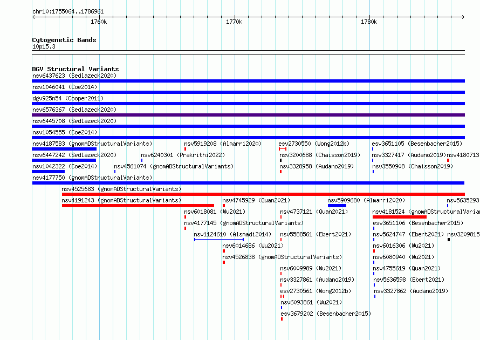
Task: Click the nsv4191243 red variant bar
Action: click(x=138, y=206)
